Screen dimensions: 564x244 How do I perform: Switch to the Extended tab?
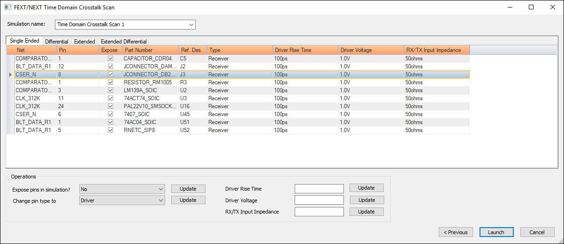click(x=84, y=42)
